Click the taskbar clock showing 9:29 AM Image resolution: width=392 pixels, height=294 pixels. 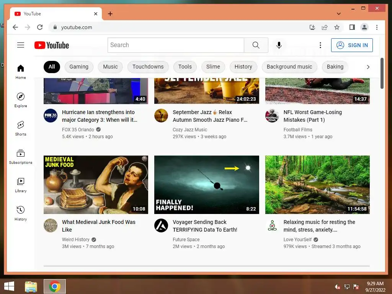click(x=375, y=284)
